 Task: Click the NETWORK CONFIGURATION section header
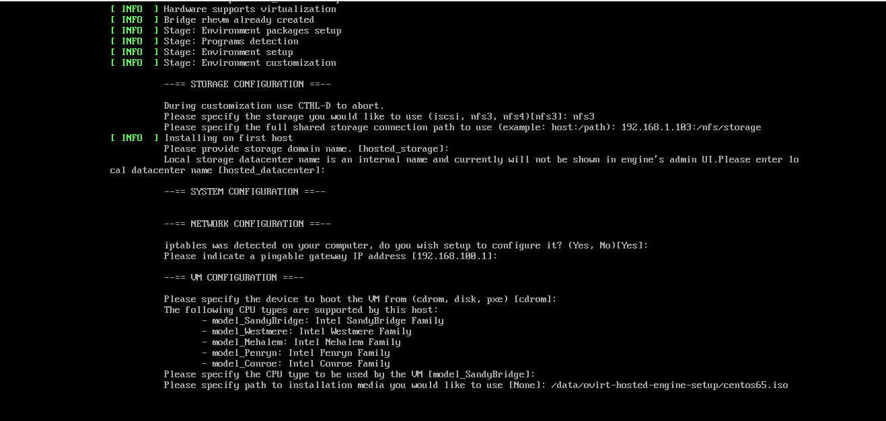click(x=247, y=224)
